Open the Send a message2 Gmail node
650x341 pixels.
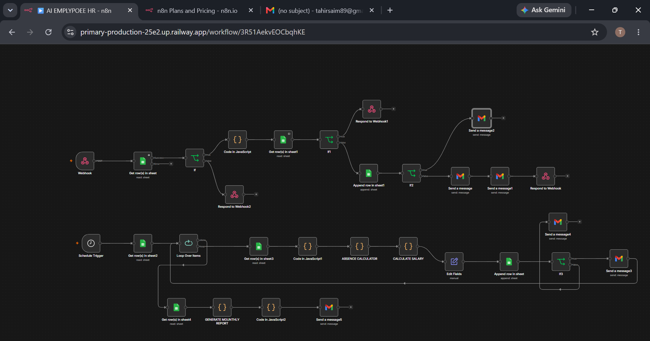coord(481,118)
